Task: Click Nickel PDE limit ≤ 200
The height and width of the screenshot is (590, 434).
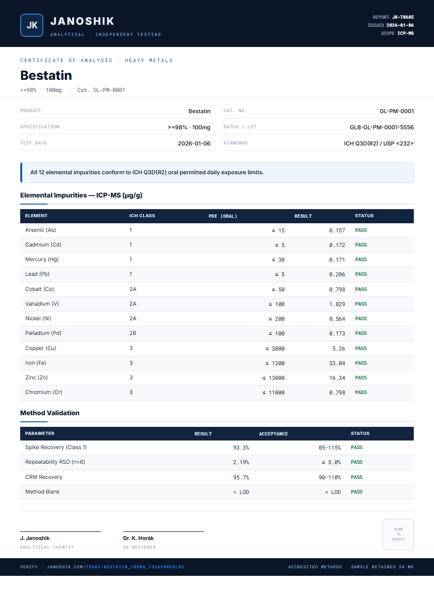Action: pyautogui.click(x=277, y=319)
